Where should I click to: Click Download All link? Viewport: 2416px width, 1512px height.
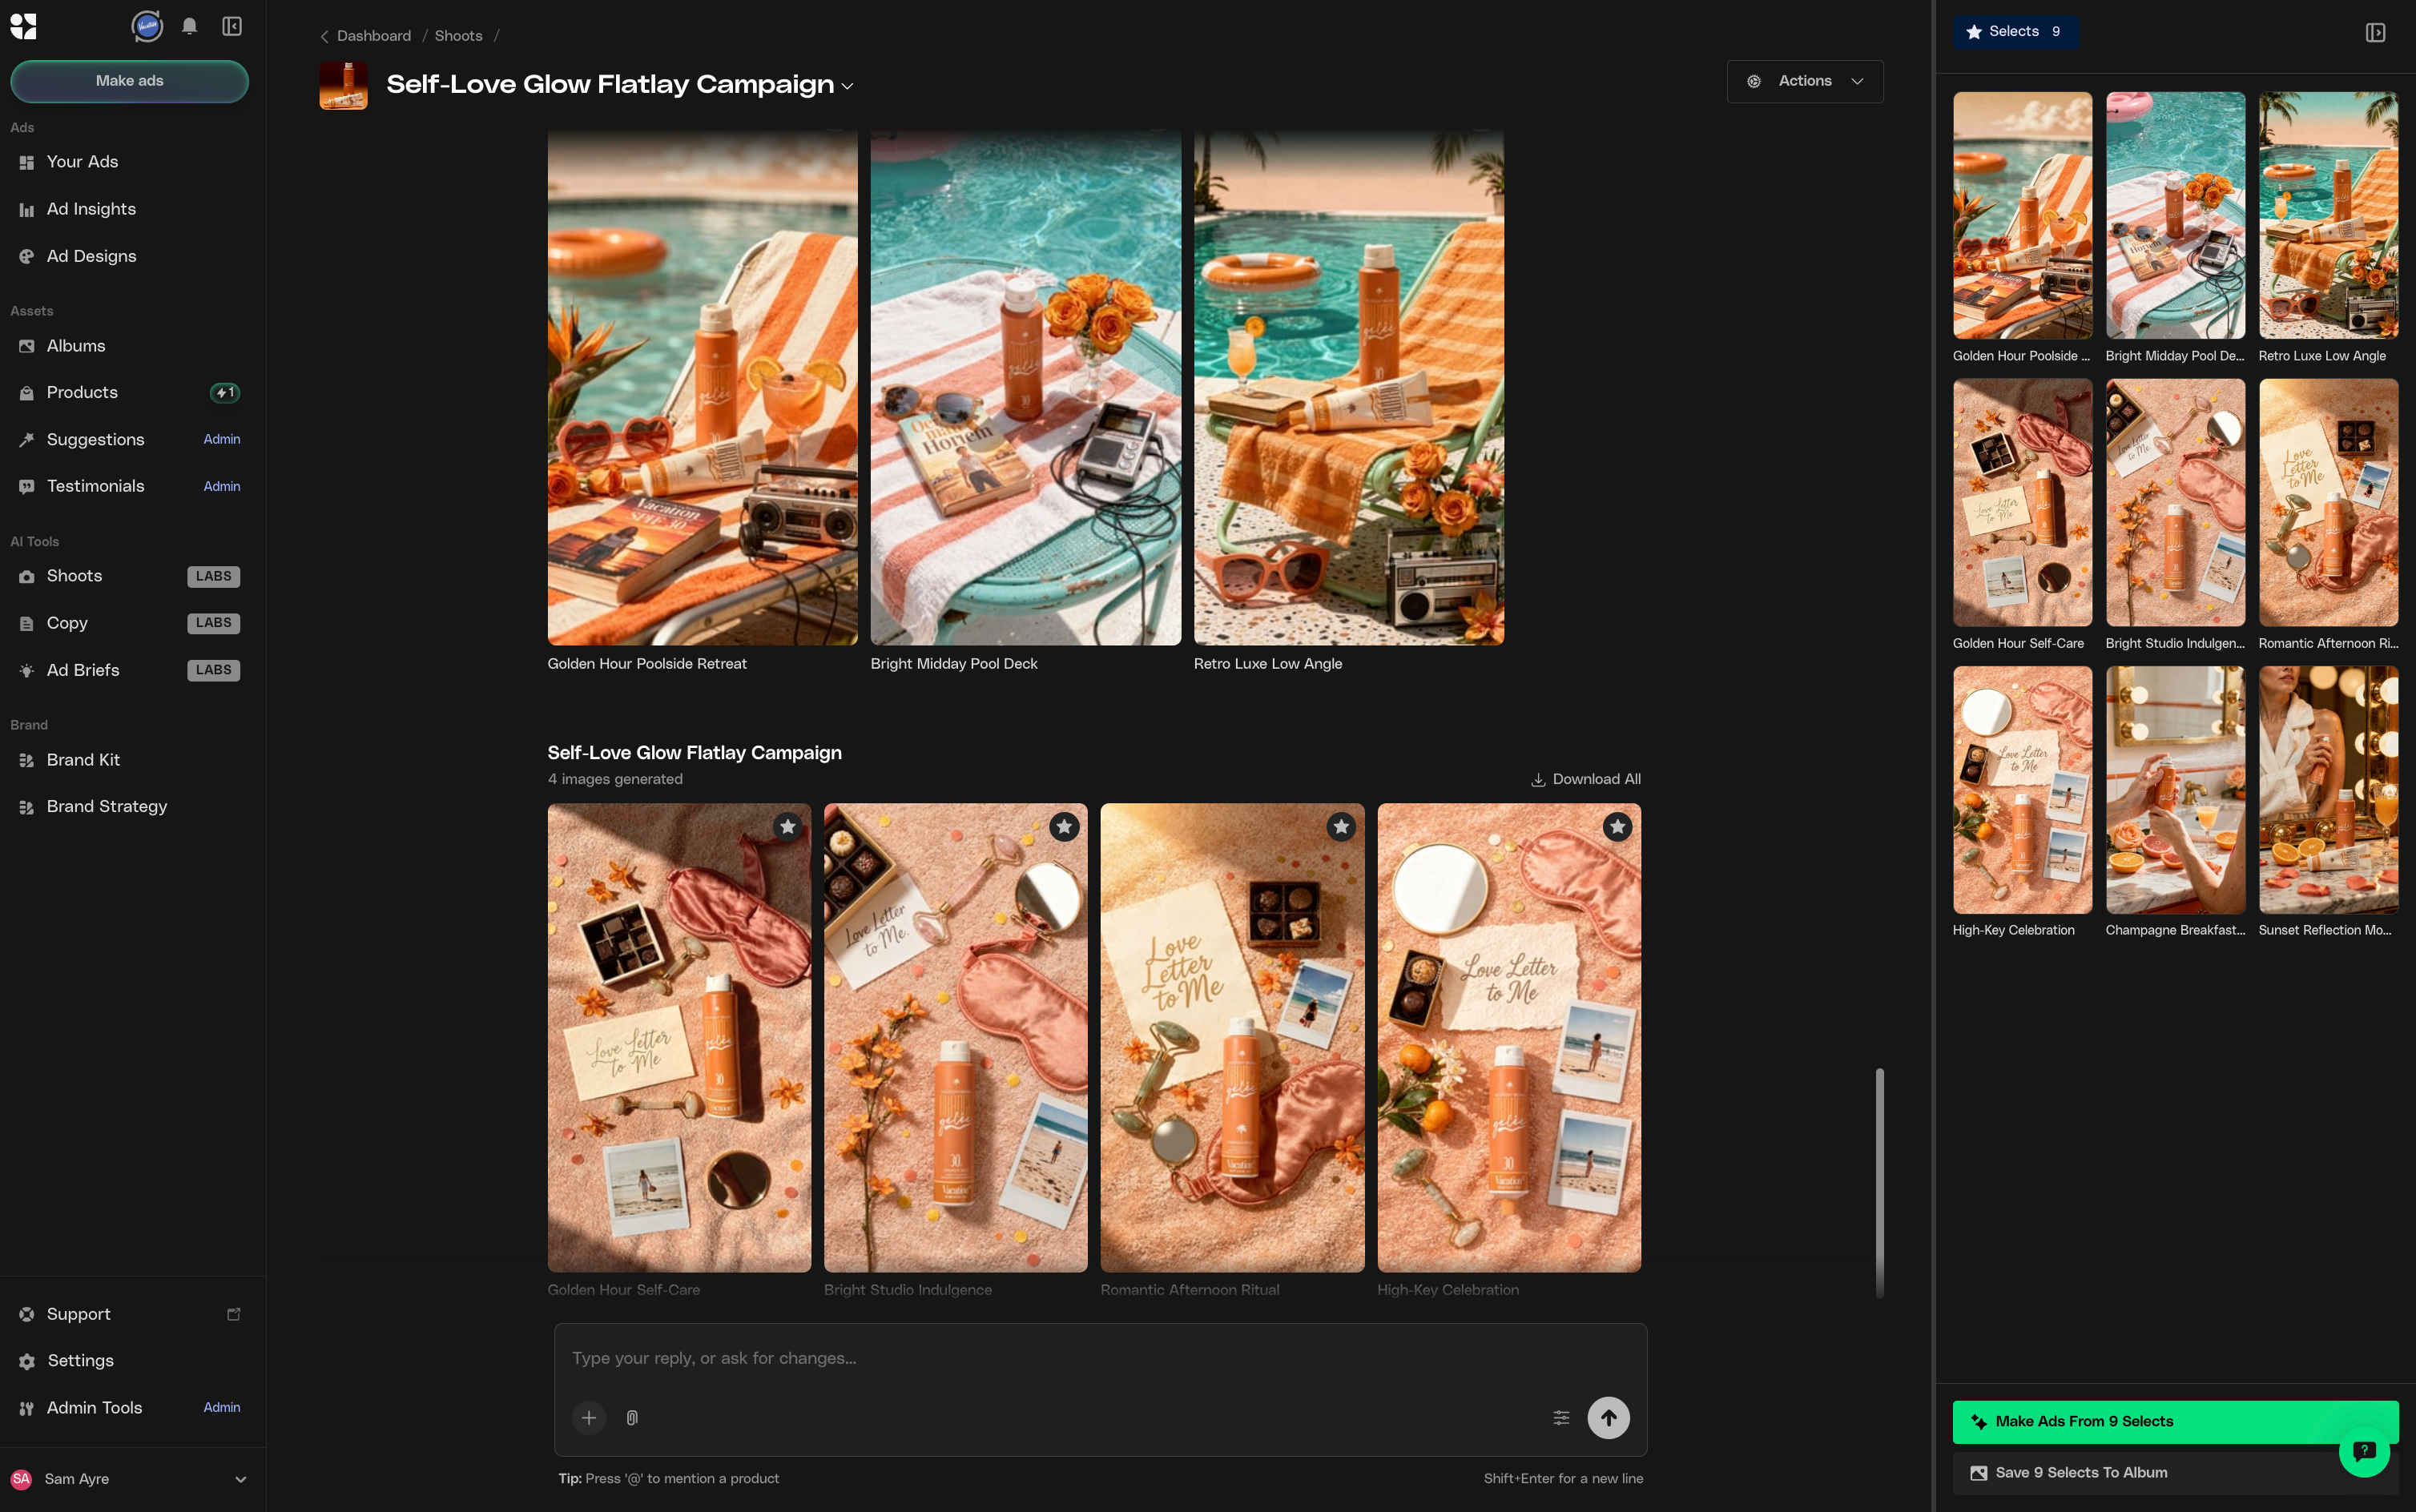[x=1586, y=779]
